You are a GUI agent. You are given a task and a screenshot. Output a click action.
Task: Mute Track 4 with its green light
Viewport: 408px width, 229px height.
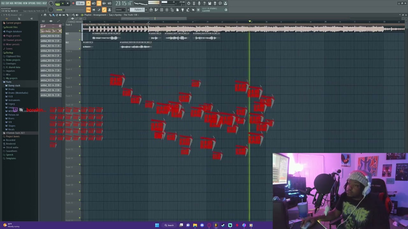pos(80,57)
